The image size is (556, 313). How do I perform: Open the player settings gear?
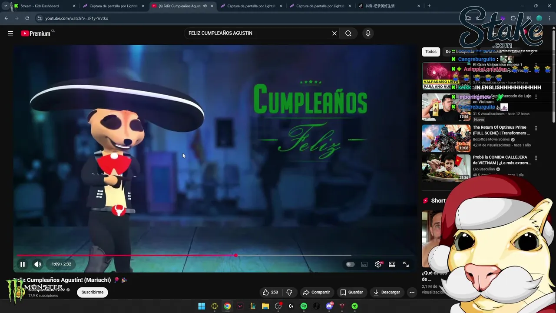tap(378, 264)
